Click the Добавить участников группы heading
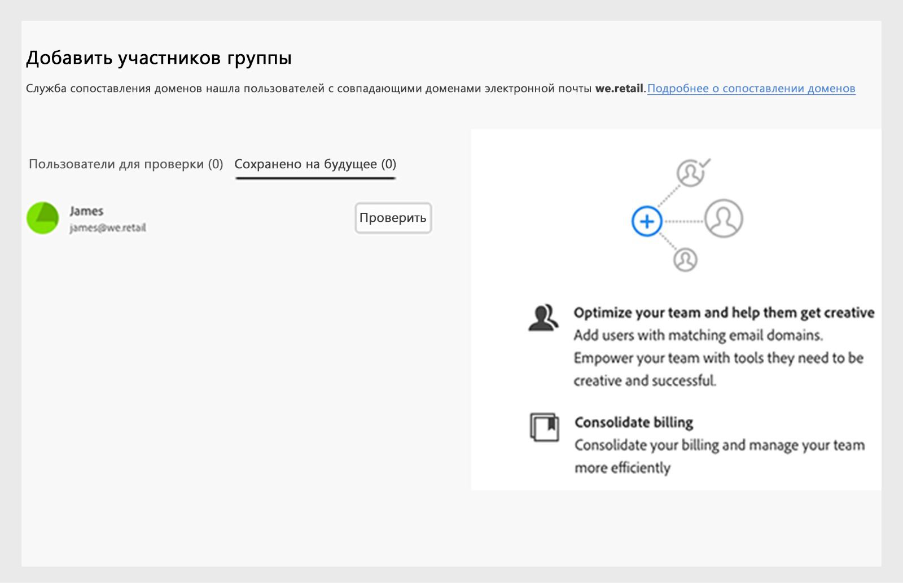Viewport: 903px width, 583px height. [x=159, y=58]
